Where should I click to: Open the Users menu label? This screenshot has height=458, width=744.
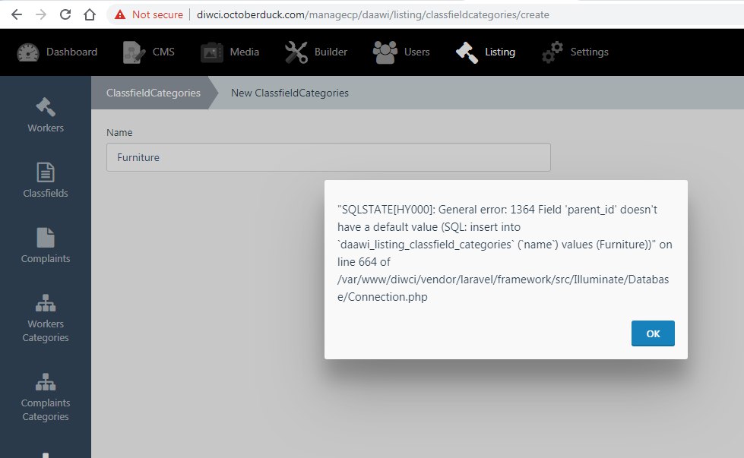(416, 52)
